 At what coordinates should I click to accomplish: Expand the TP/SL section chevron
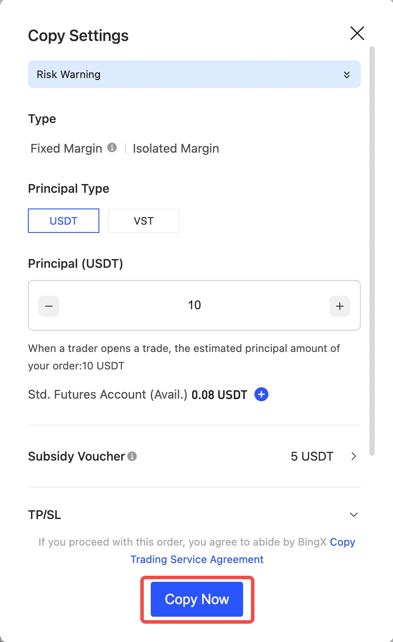(x=354, y=515)
